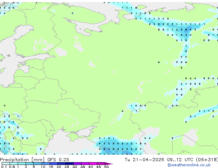This screenshot has height=168, width=218.
Task: Click the legend label '0.5'
Action: click(12, 167)
